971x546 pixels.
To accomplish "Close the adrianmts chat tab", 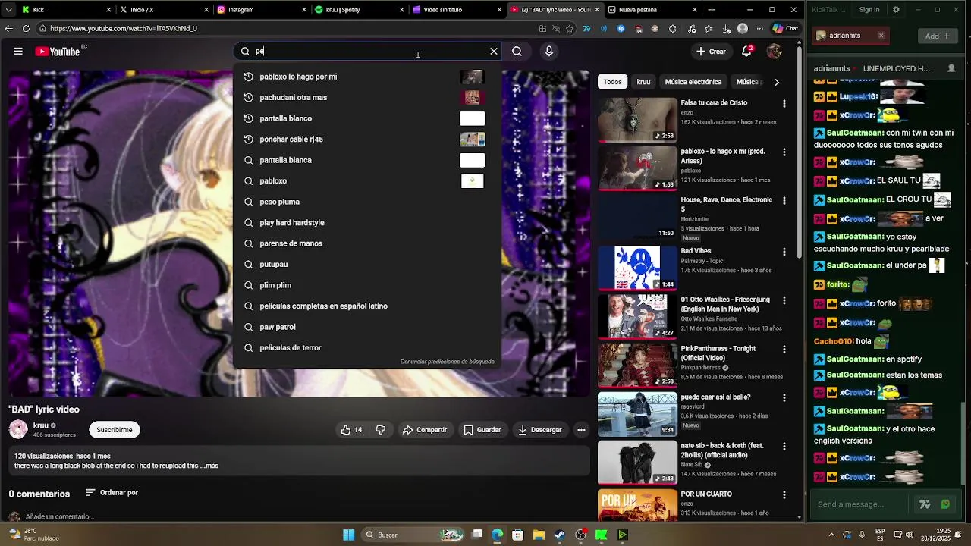I will pos(881,36).
